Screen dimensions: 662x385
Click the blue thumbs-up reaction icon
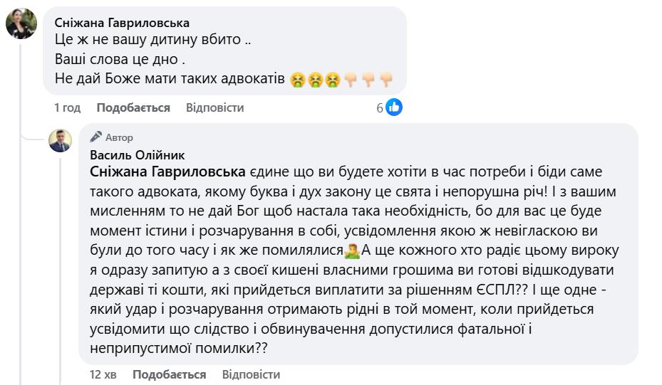[x=395, y=107]
